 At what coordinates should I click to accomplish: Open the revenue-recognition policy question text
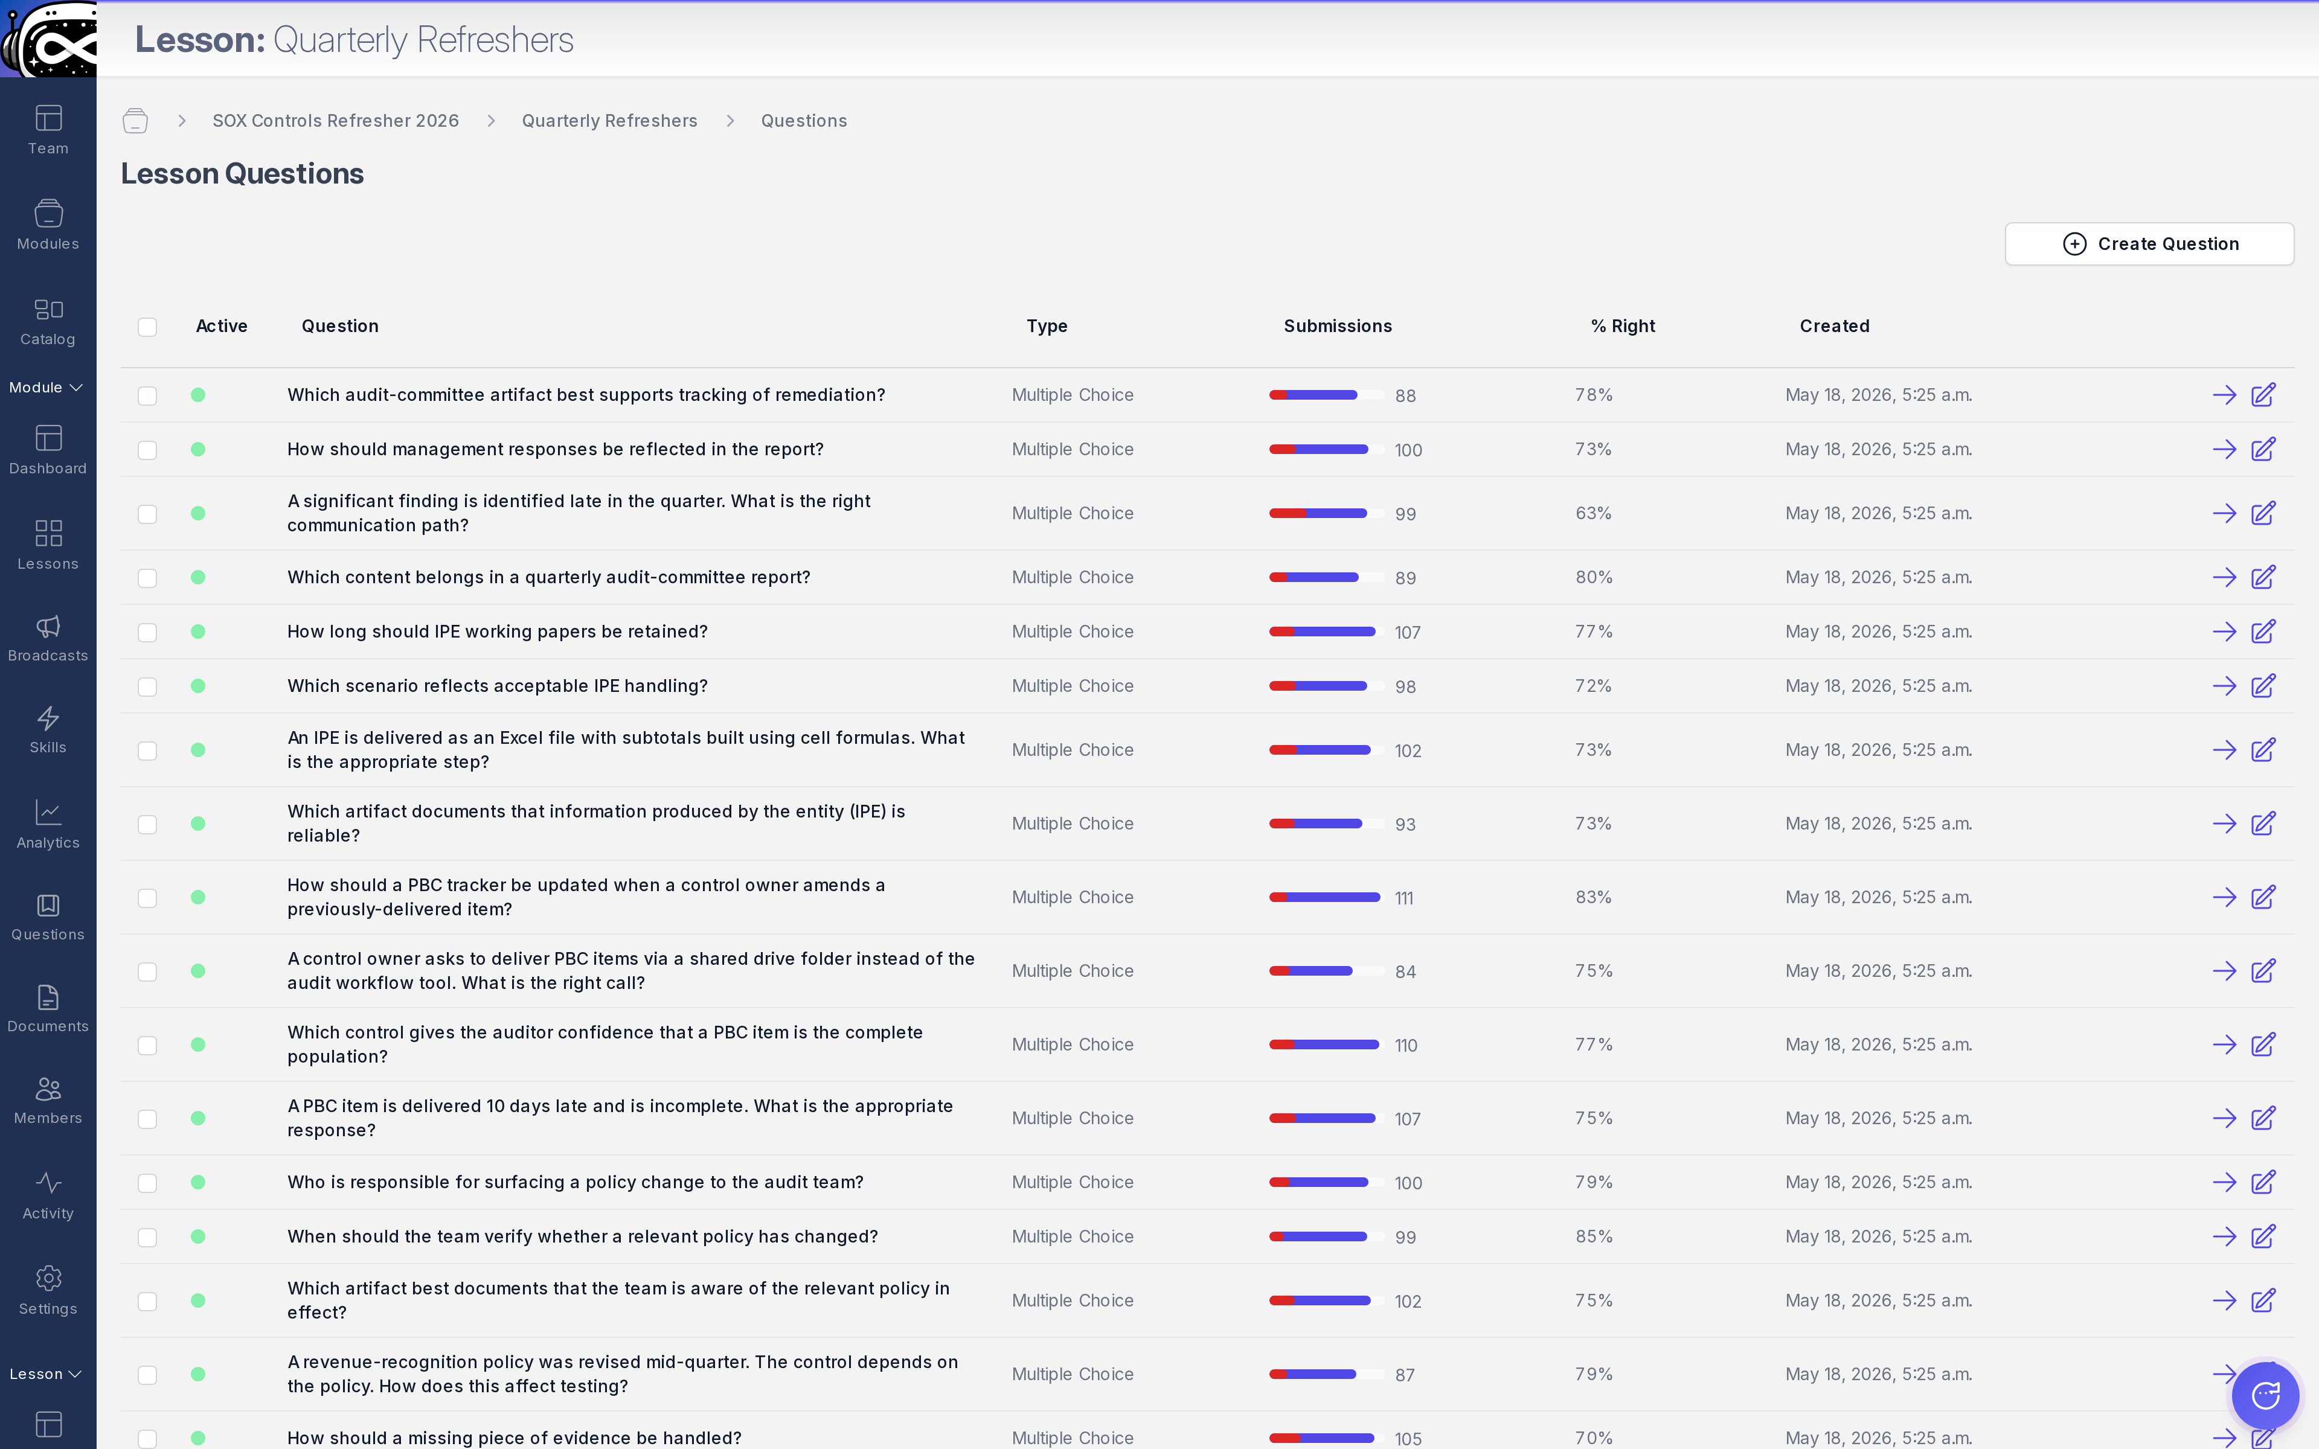[x=623, y=1374]
